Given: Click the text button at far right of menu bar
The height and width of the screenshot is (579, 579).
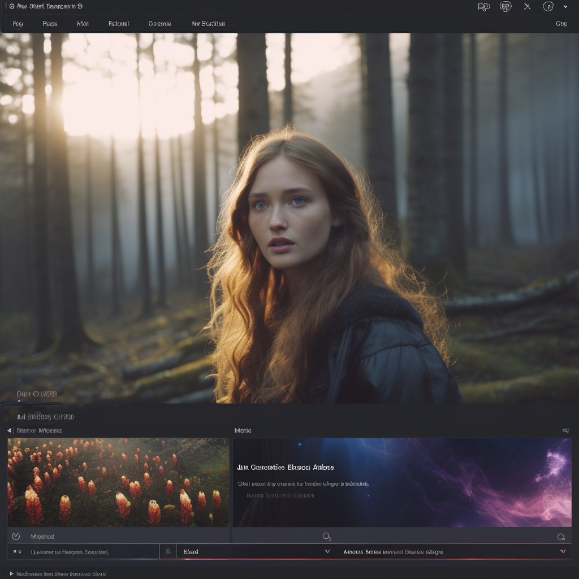Looking at the screenshot, I should tap(561, 24).
